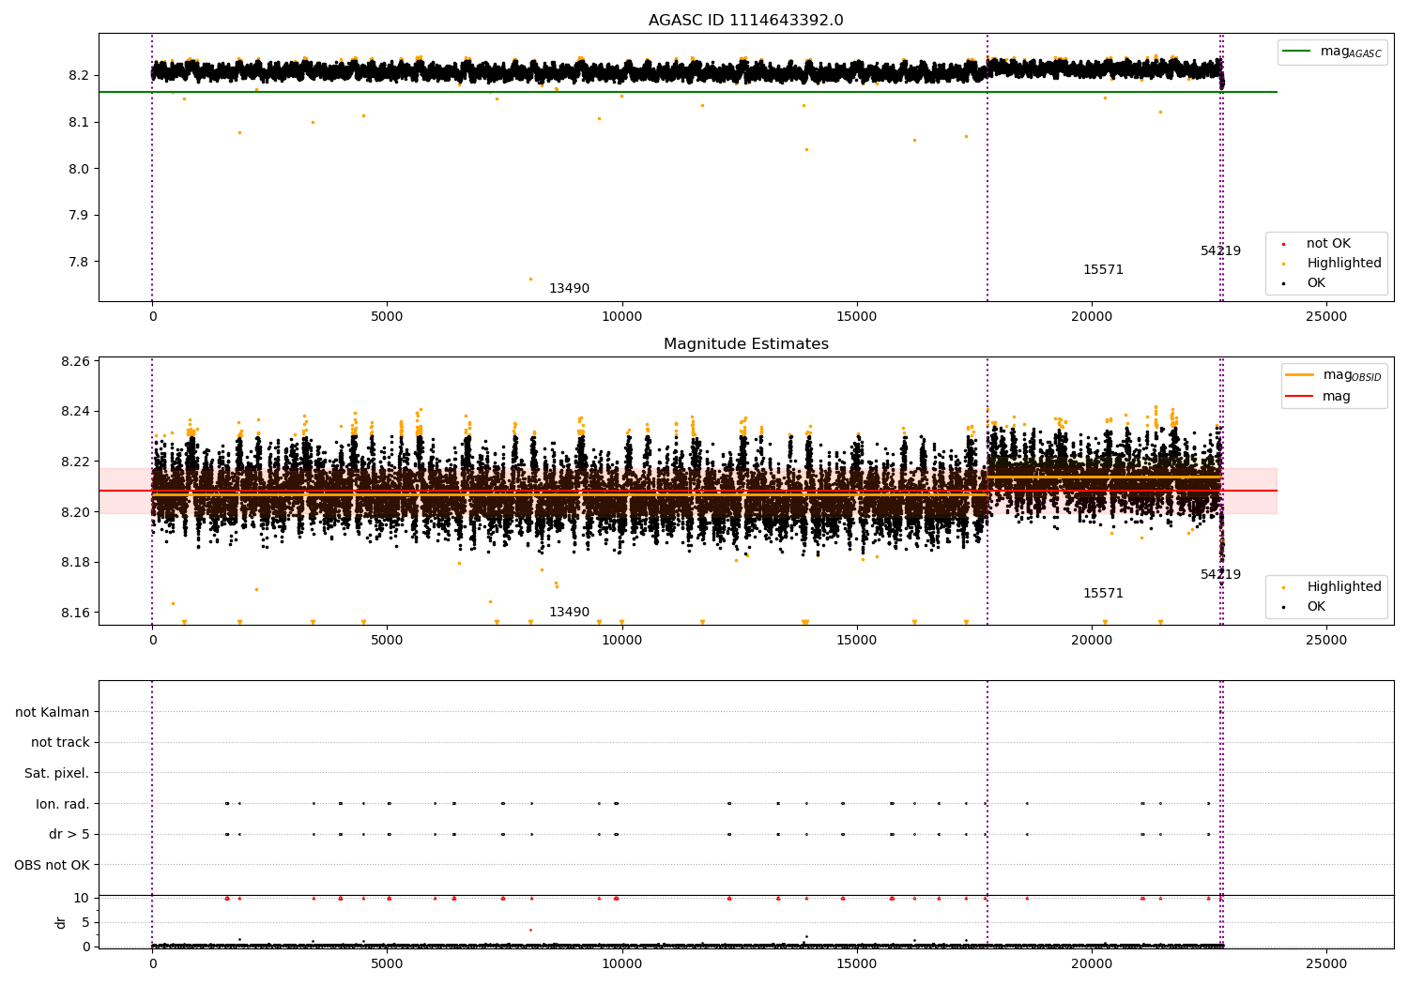1408x985 pixels.
Task: Click the rotated 'dr' axis label
Action: [61, 923]
